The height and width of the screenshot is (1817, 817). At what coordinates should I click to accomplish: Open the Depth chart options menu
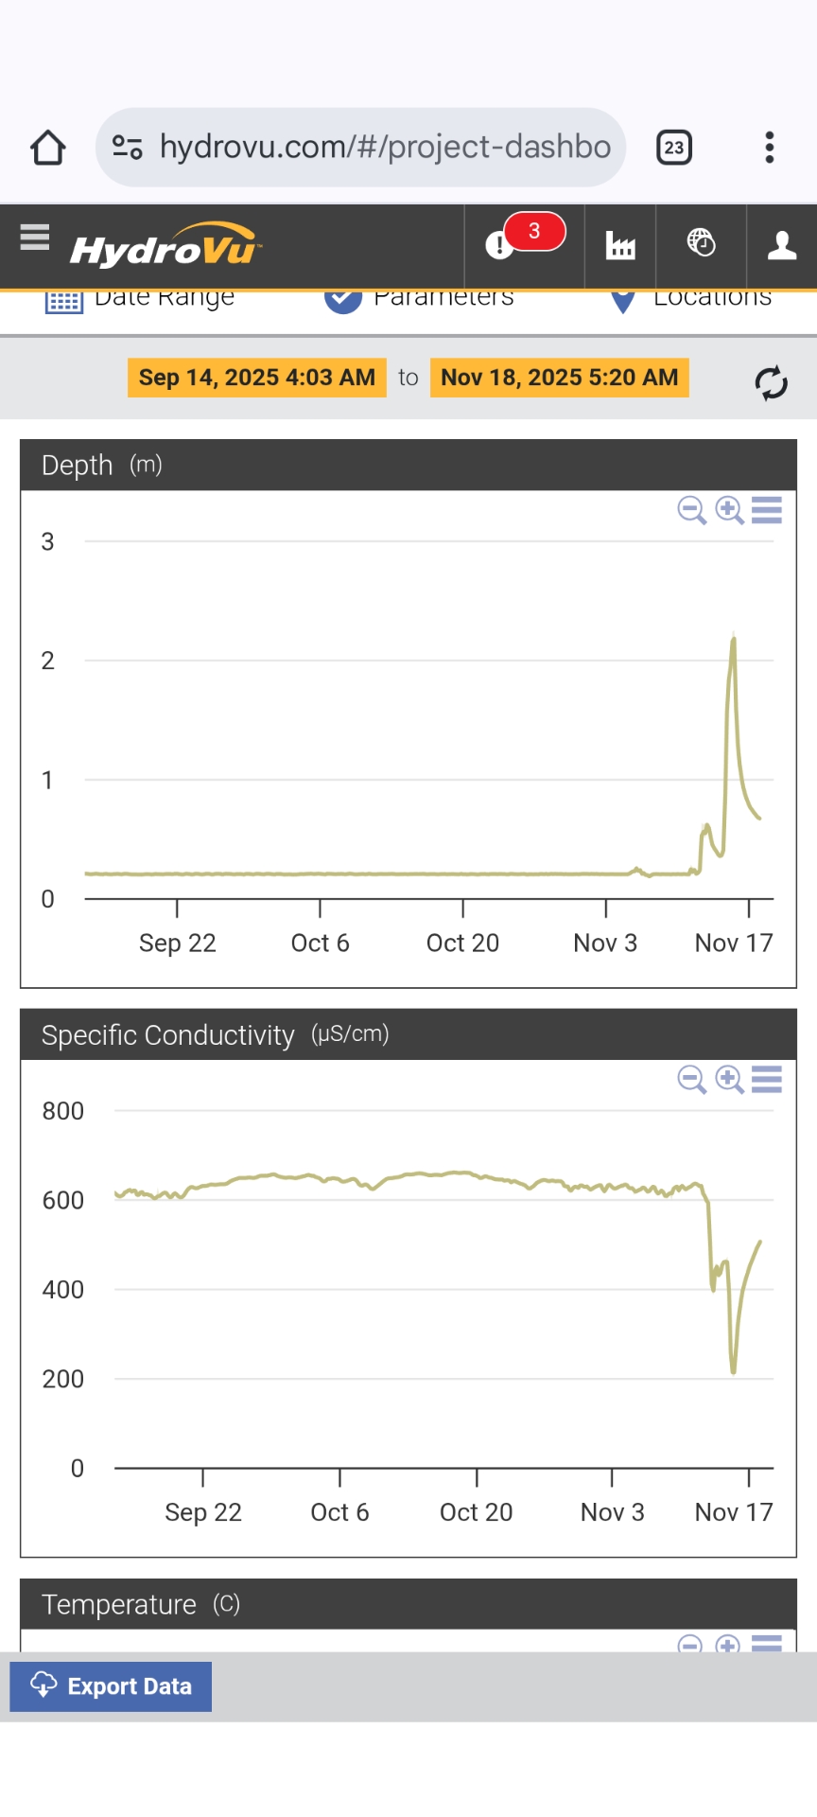(x=767, y=510)
